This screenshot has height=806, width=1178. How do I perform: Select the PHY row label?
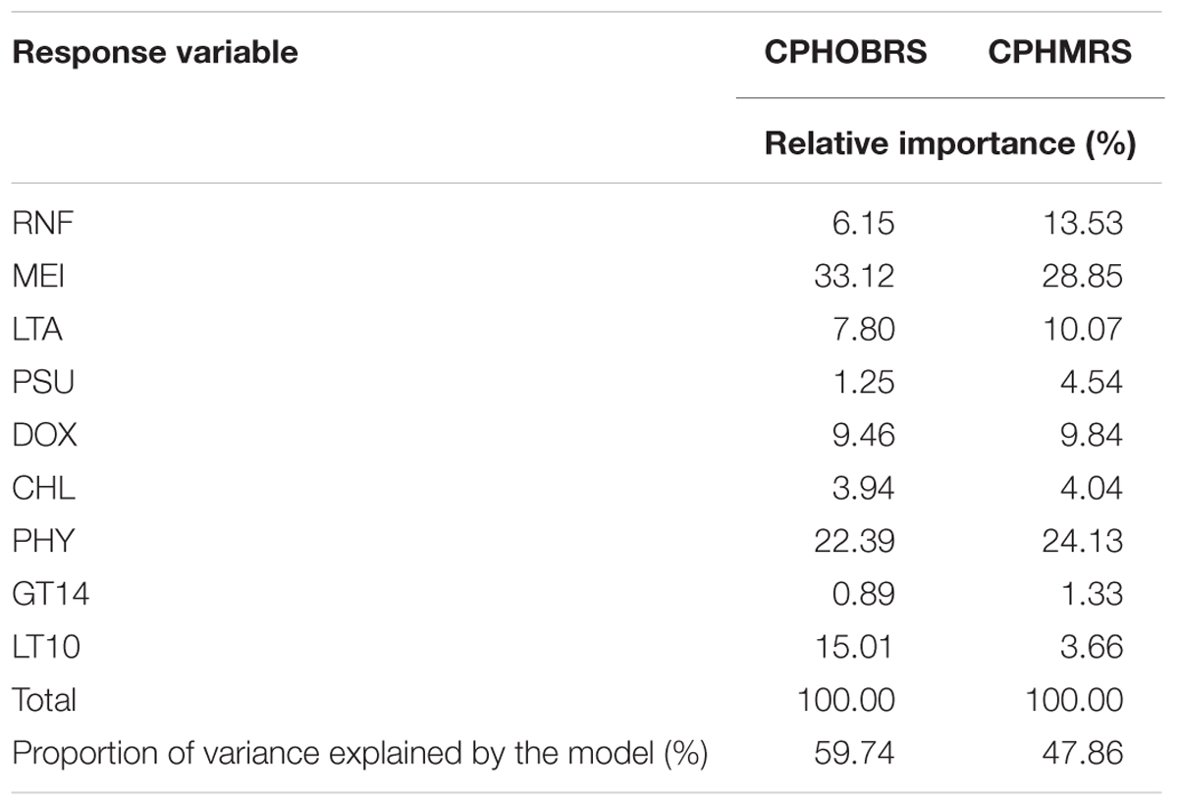(42, 541)
